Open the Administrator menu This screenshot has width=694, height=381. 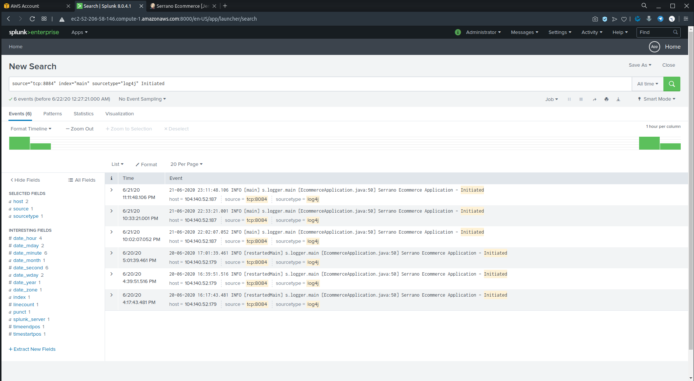[x=483, y=32]
